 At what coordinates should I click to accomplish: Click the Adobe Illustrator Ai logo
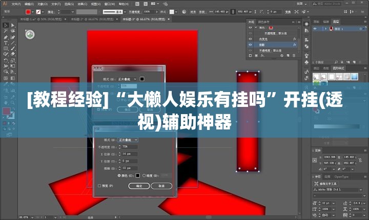coord(5,4)
